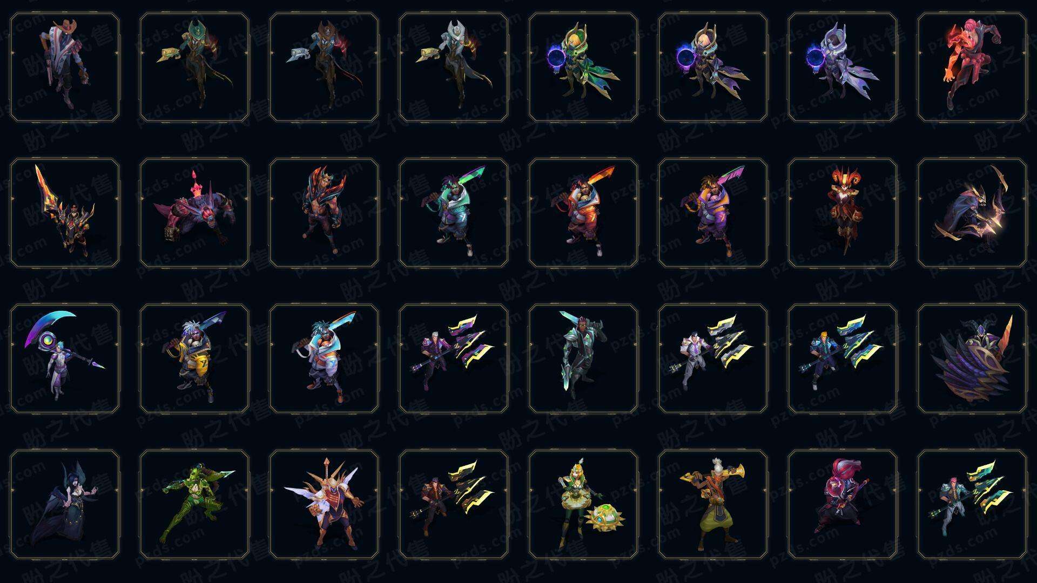Open the giant flaming greatsword knight skin
Screen dimensions: 1037x583
65,213
